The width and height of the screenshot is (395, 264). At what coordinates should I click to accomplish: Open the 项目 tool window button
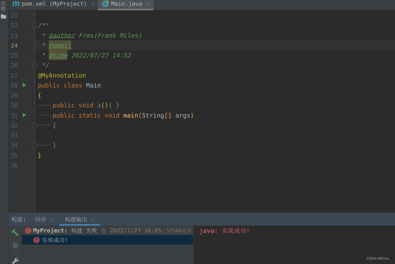pyautogui.click(x=4, y=6)
